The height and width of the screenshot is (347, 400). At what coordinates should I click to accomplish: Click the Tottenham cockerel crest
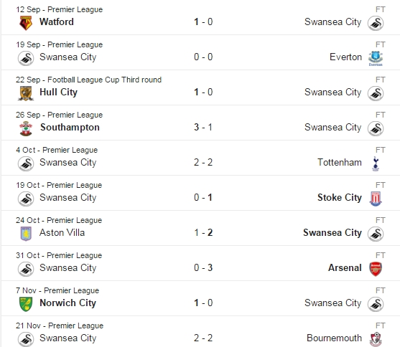pyautogui.click(x=376, y=163)
